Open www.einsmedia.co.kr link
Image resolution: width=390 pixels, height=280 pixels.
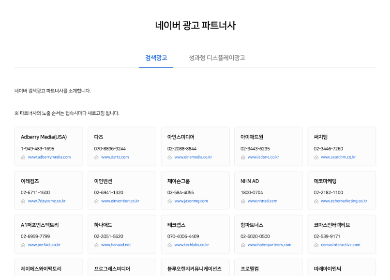point(193,157)
